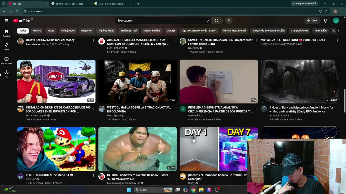The image size is (346, 194).
Task: Open options menu for Mario 64 mod video
Action: point(93,176)
